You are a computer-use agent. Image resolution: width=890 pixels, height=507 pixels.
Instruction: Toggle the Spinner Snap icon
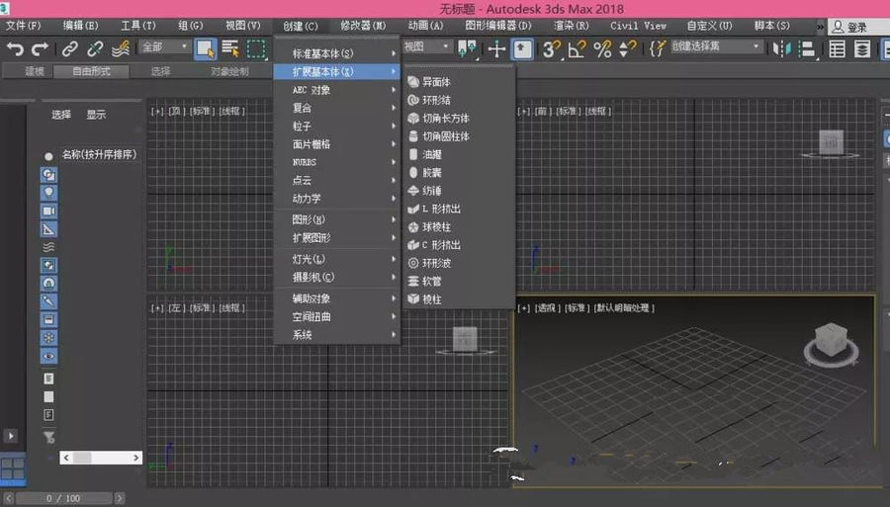tap(627, 49)
